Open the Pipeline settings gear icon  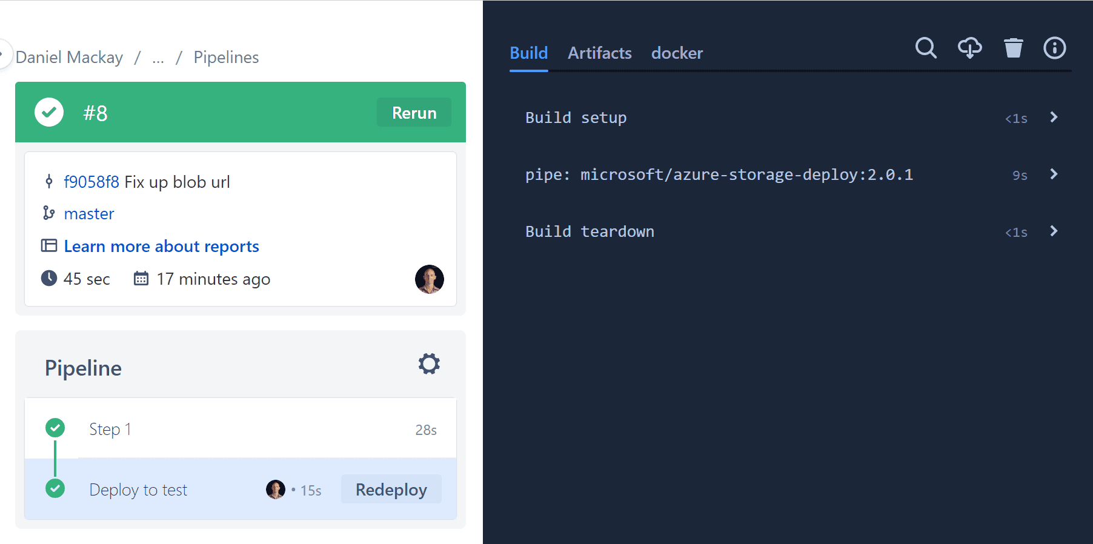click(429, 363)
